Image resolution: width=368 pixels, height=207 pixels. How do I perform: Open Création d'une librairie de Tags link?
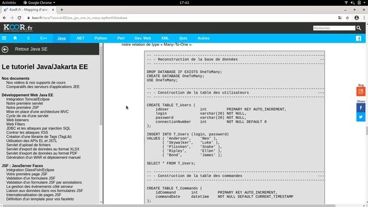pyautogui.click(x=39, y=137)
